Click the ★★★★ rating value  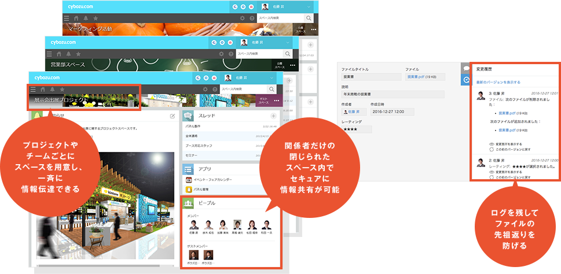[357, 129]
